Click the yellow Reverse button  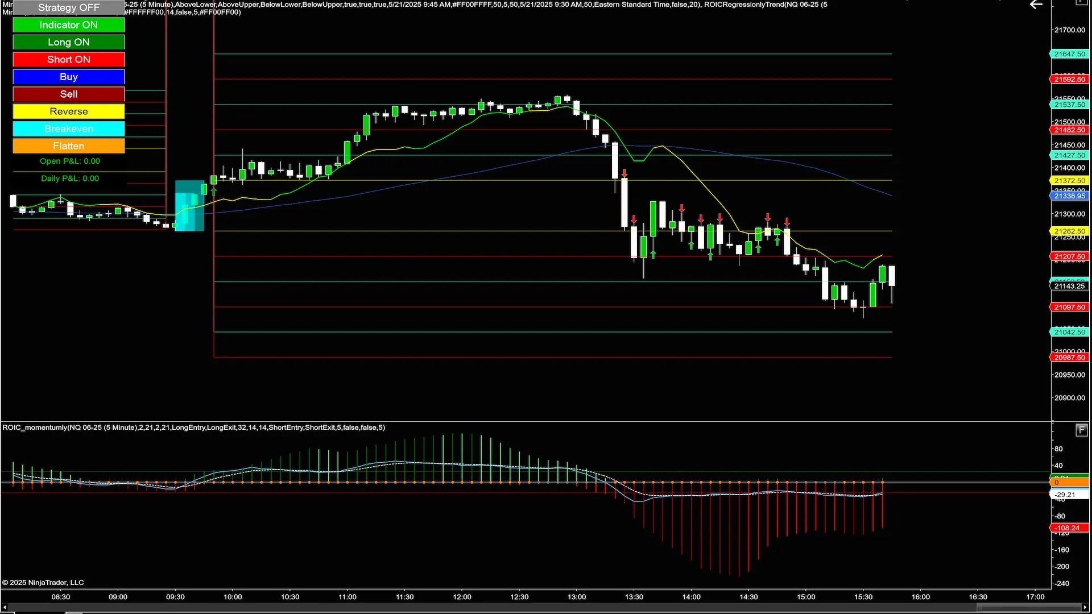tap(68, 111)
